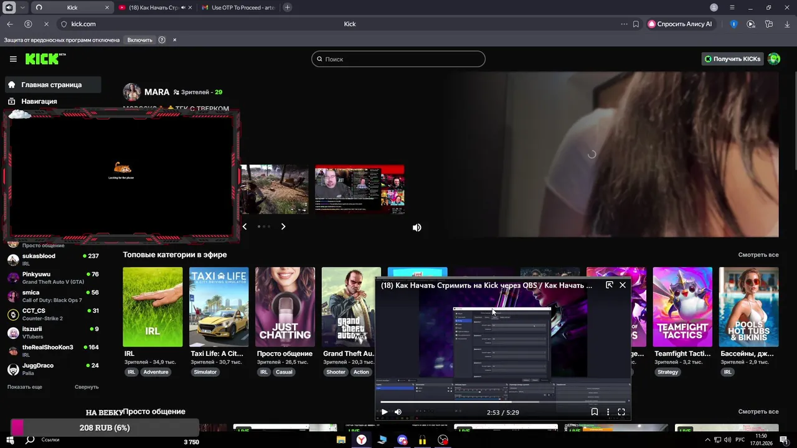The height and width of the screenshot is (448, 797).
Task: Open the IRL category card
Action: [153, 307]
